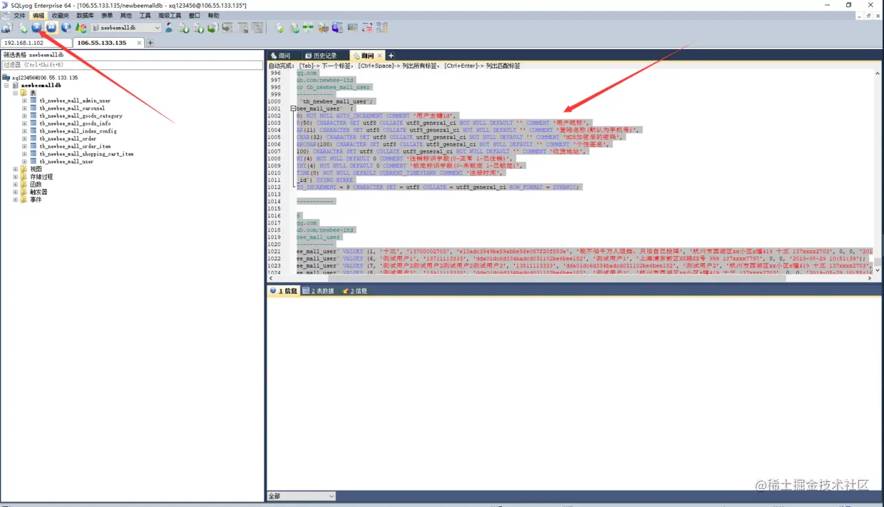The height and width of the screenshot is (507, 884).
Task: Expand tb_newbee_mall_goods_info table node
Action: pyautogui.click(x=24, y=123)
